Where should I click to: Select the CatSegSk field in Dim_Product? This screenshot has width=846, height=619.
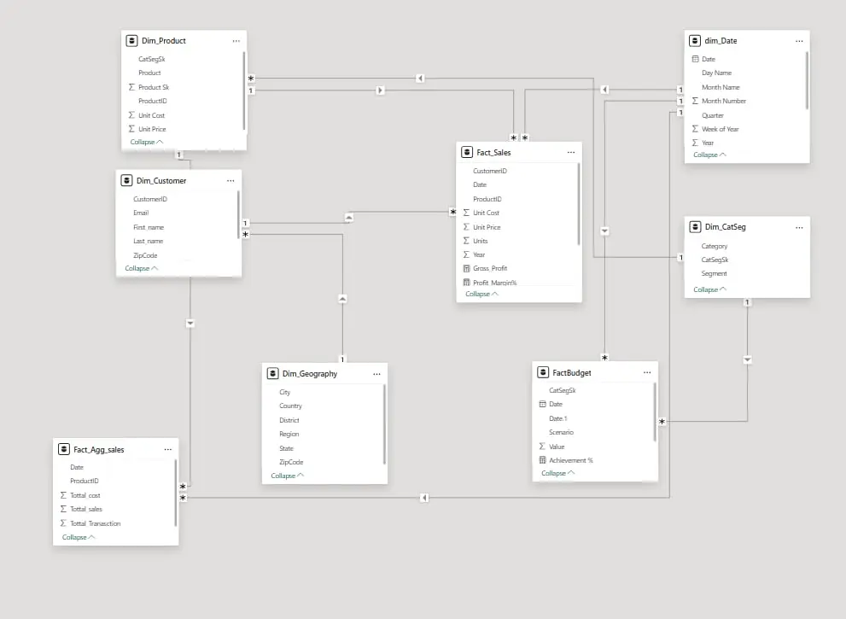152,60
